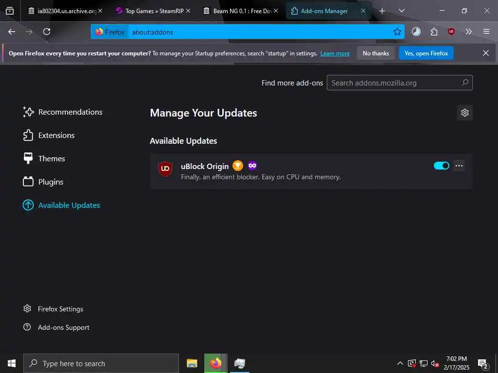Viewport: 498px width, 373px height.
Task: Open the Extensions section
Action: [x=49, y=136]
